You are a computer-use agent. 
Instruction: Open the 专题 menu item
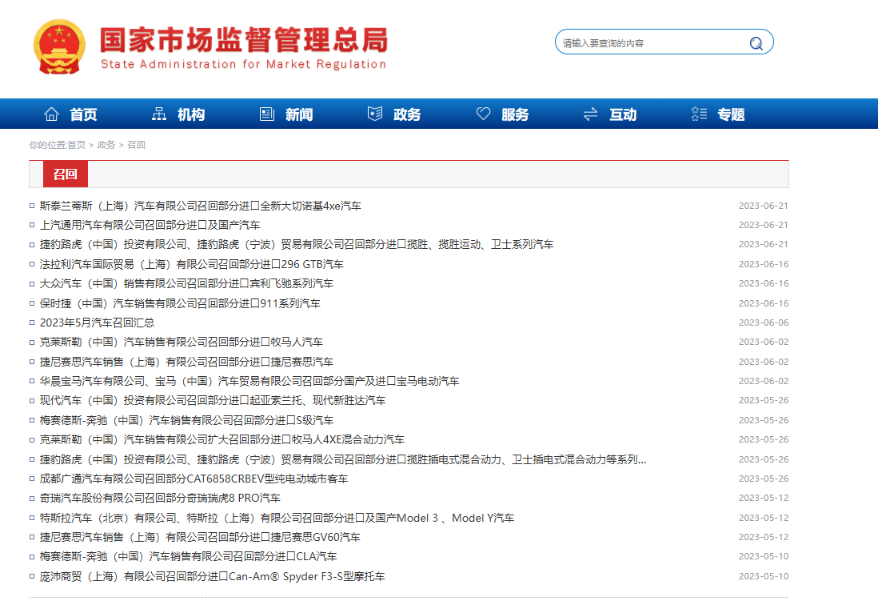[732, 115]
